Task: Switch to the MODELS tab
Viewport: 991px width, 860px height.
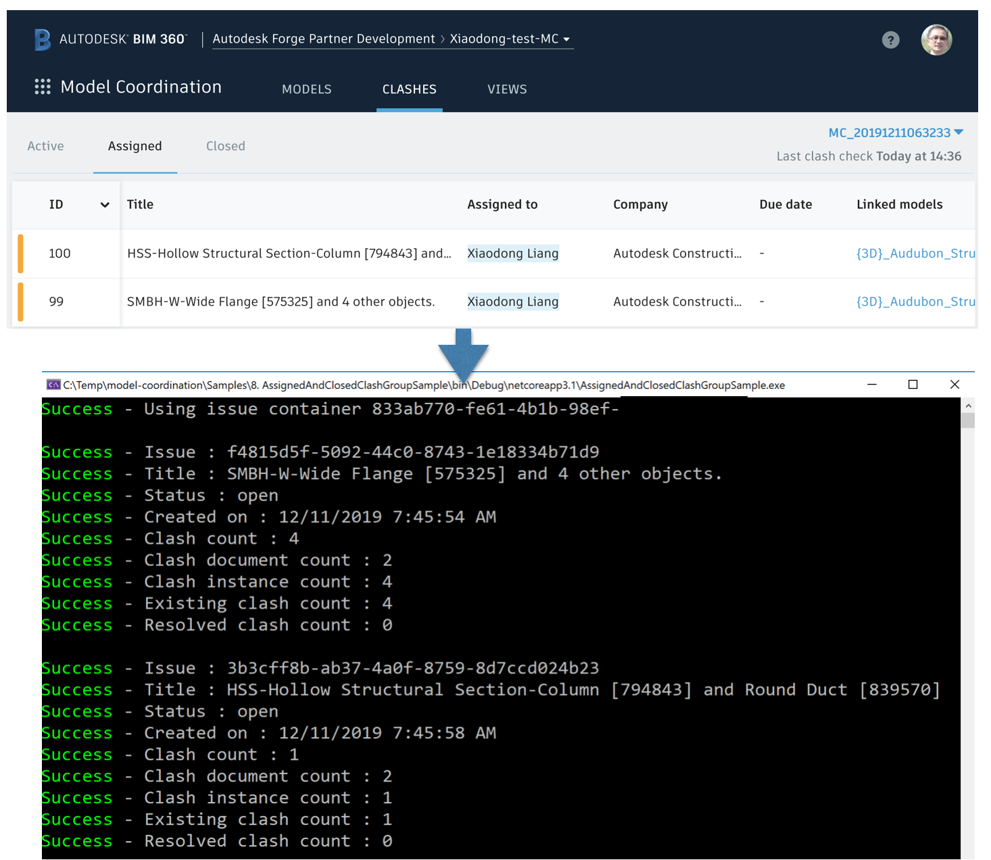Action: pos(307,89)
